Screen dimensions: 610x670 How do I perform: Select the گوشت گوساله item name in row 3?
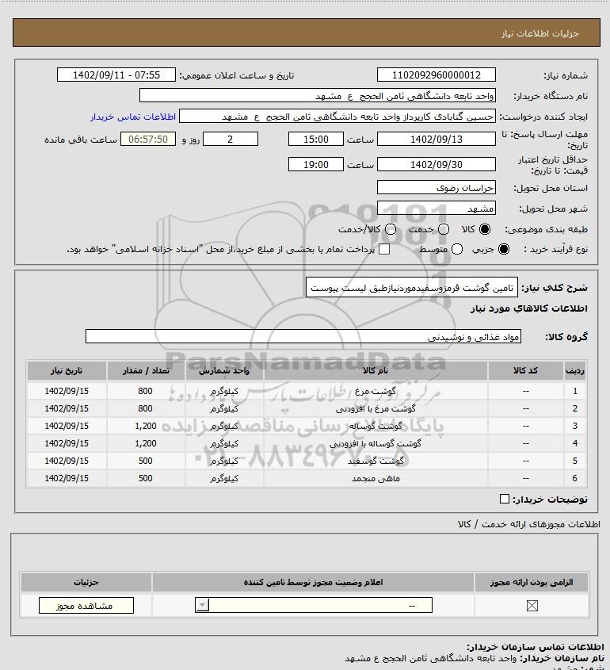coord(376,426)
